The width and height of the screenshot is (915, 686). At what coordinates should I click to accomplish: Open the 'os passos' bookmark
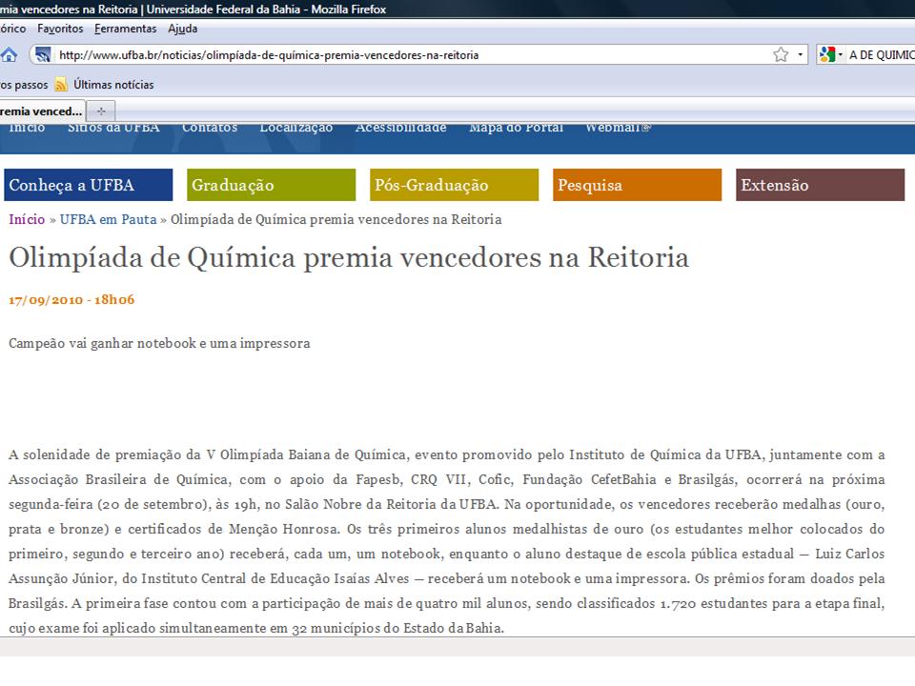click(x=24, y=85)
